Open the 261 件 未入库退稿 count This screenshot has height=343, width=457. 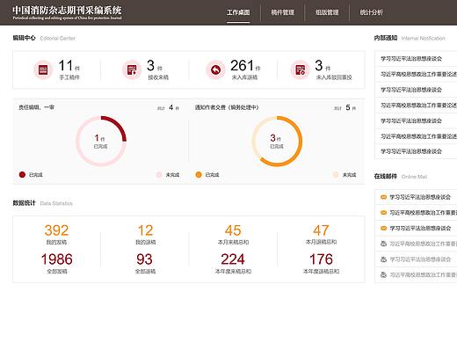pyautogui.click(x=245, y=69)
